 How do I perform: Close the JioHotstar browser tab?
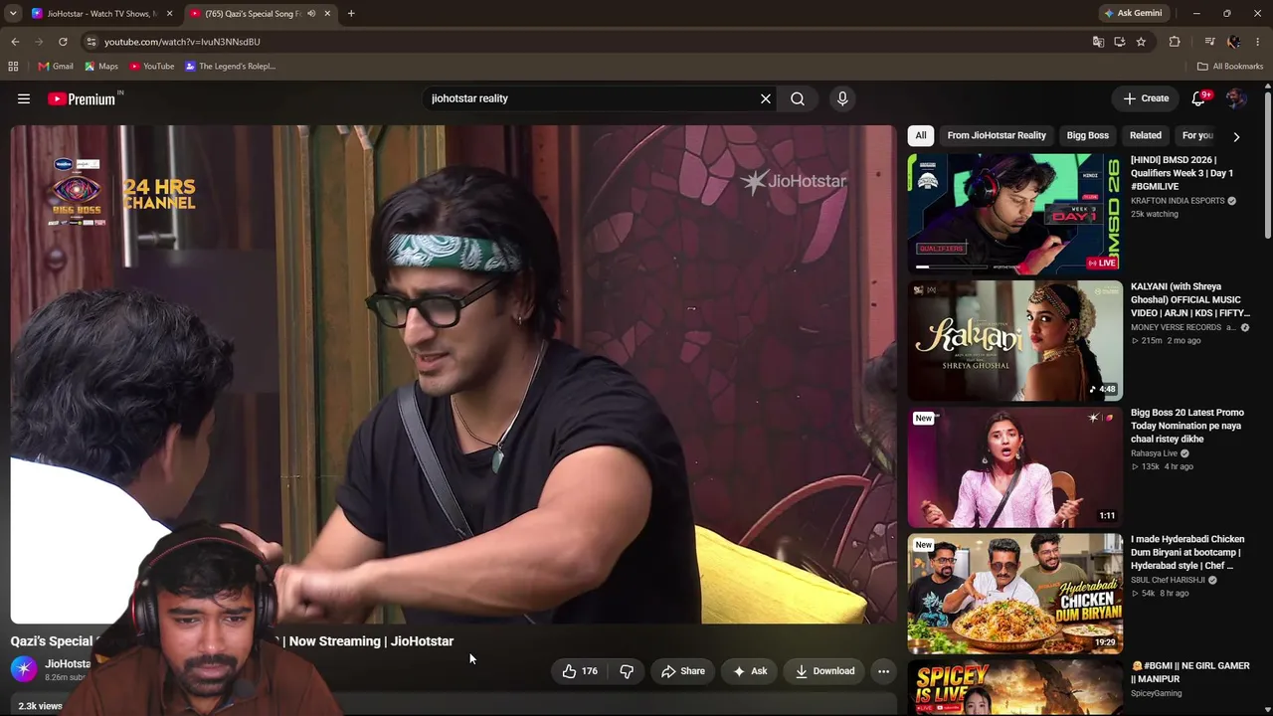click(169, 14)
